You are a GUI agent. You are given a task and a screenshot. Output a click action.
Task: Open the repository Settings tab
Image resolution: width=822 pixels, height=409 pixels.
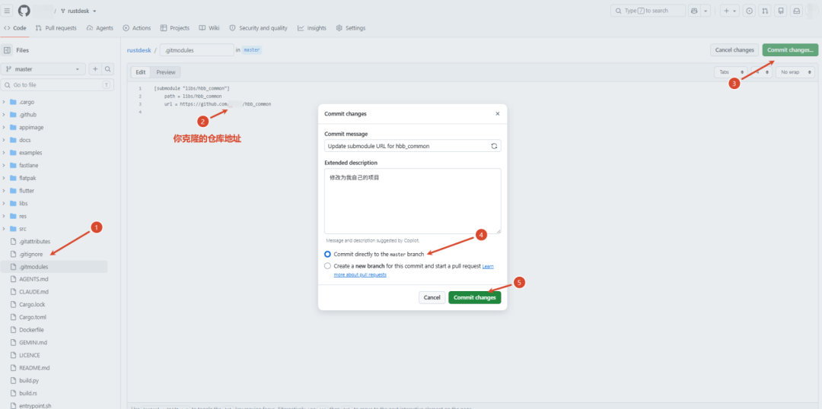coord(351,28)
